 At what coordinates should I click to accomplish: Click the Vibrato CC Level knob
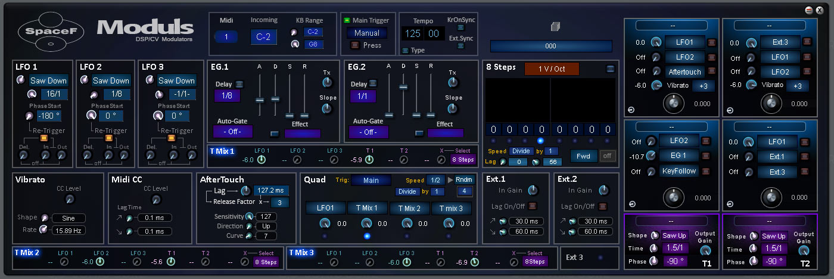point(71,200)
